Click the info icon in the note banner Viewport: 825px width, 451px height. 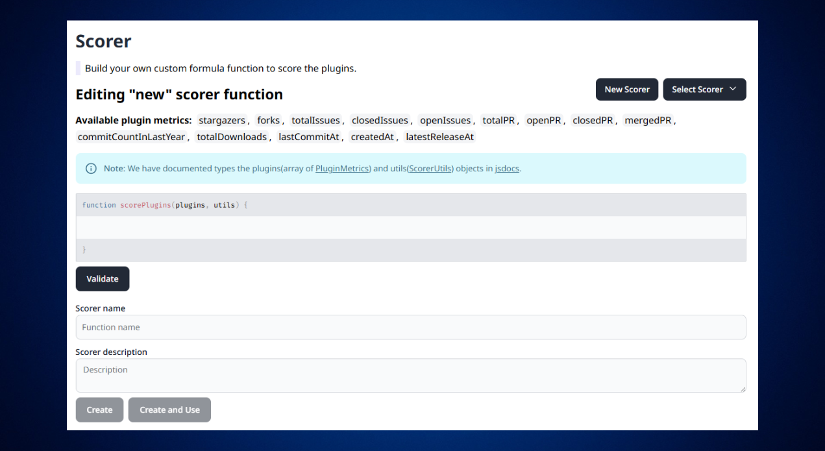[x=91, y=168]
